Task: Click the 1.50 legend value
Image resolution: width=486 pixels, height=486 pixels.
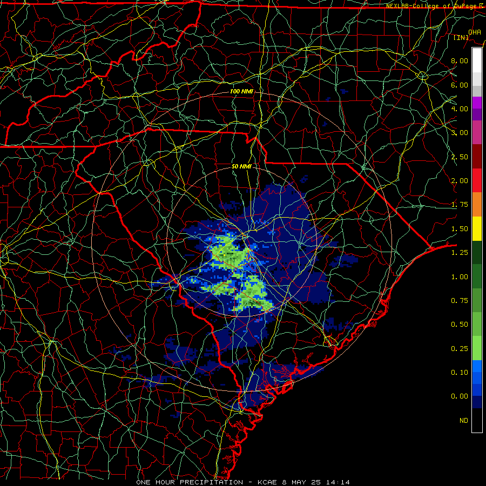Action: [460, 229]
